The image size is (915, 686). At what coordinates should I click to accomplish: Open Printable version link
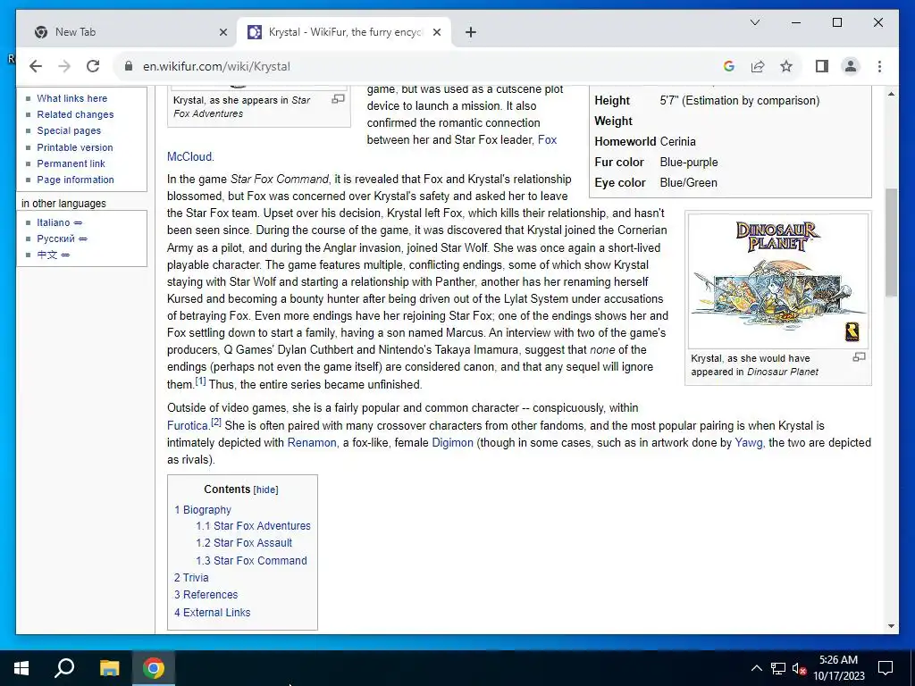click(75, 147)
